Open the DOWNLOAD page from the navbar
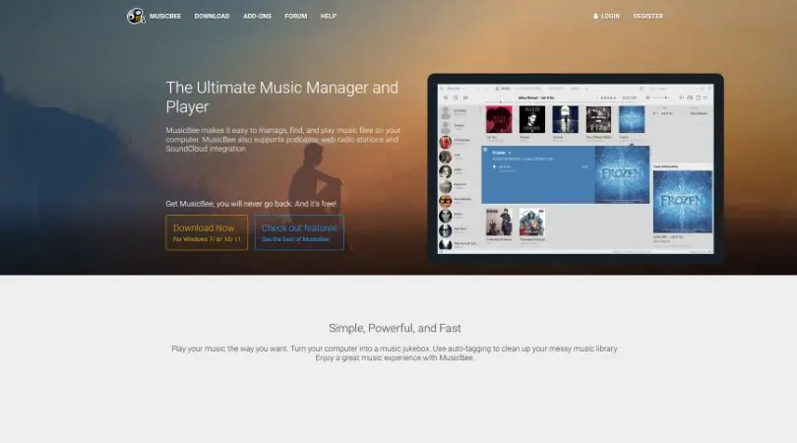 [212, 17]
